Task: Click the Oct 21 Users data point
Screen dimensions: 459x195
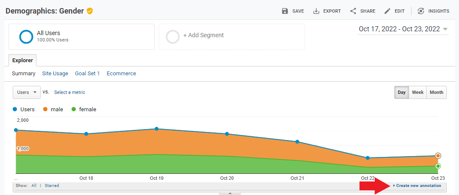Action: coord(297,142)
